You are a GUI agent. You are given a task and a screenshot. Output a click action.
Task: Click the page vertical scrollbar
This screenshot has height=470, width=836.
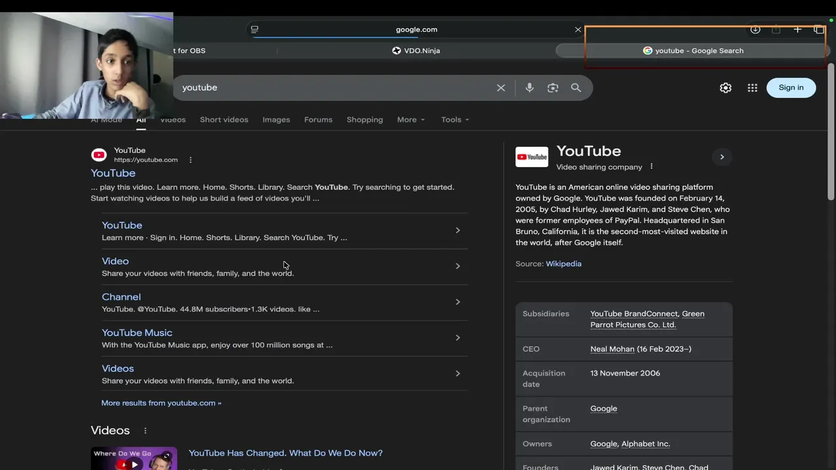click(831, 131)
